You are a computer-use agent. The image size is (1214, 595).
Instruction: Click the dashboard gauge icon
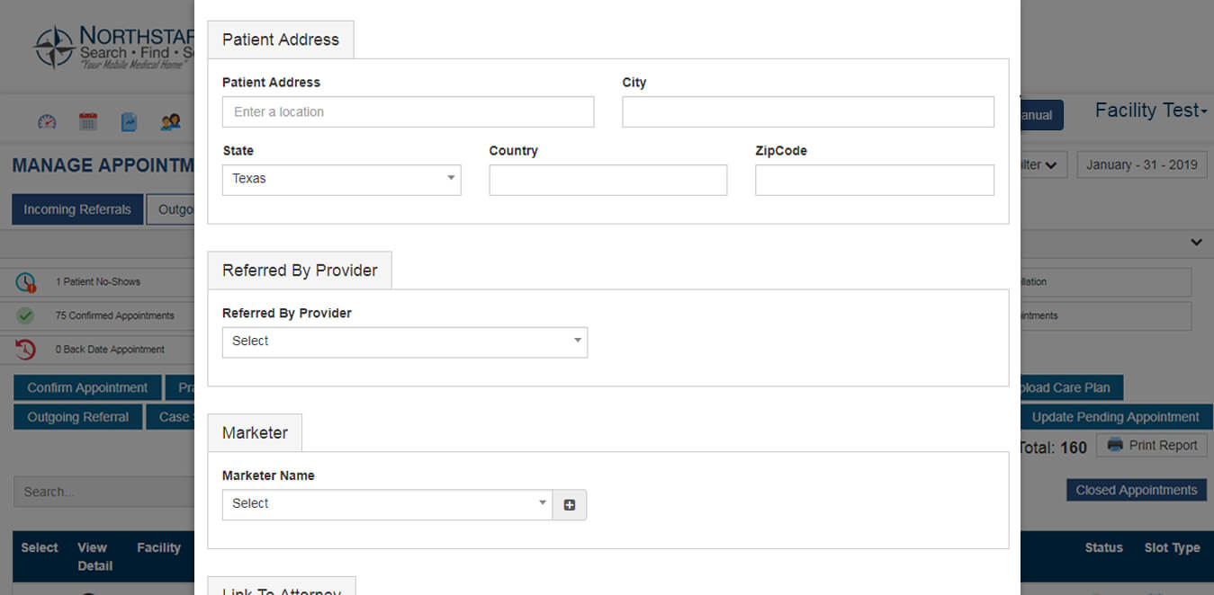pos(47,121)
